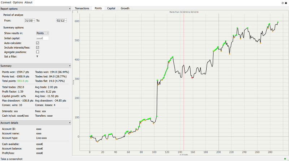289x161 pixels.
Task: Click the chart title Points from 31/10/16 to 02/12/16
Action: 184,12
